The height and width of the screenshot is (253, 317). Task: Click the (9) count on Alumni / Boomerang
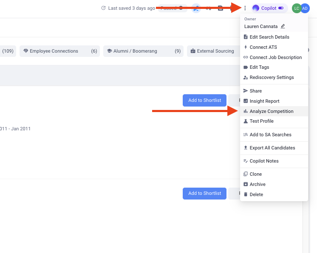pos(178,51)
